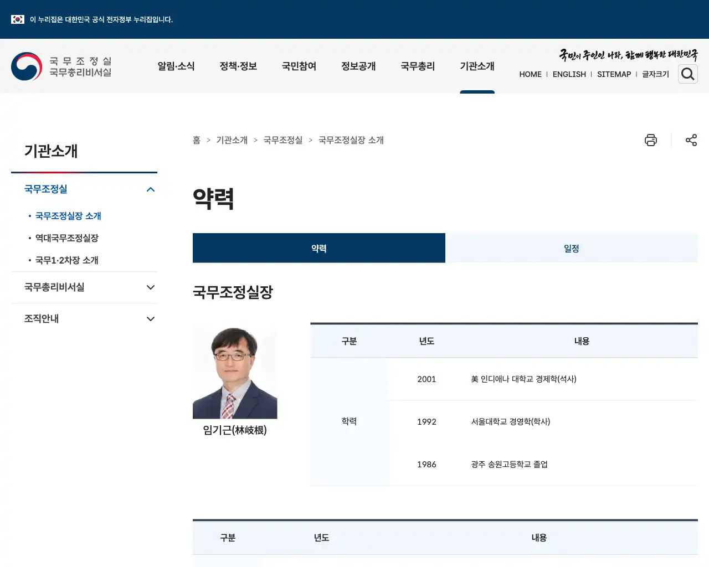This screenshot has height=567, width=709.
Task: Click the 약력 page title
Action: coord(213,198)
